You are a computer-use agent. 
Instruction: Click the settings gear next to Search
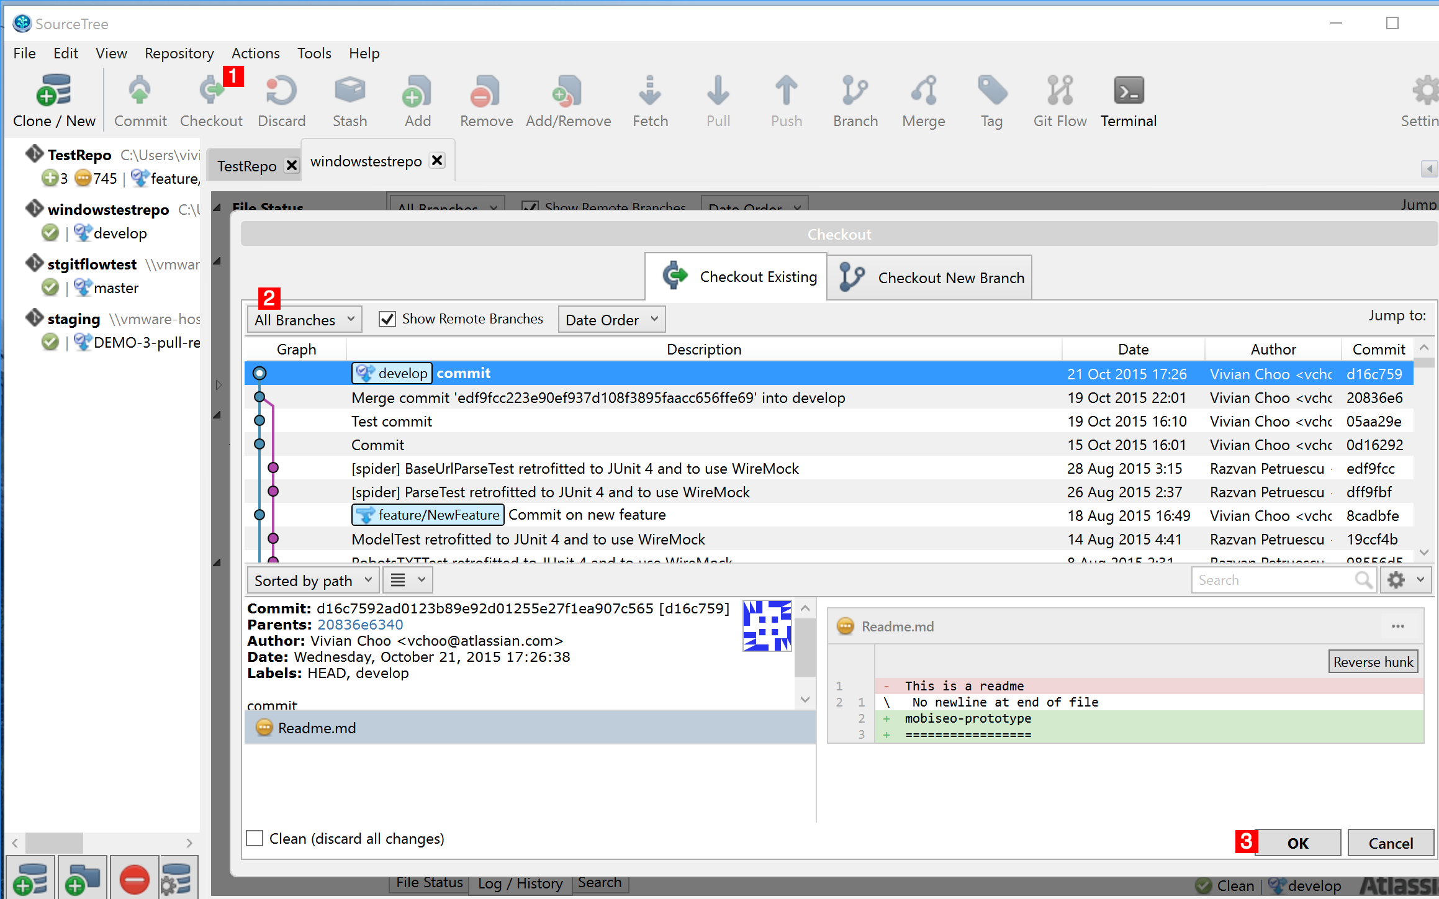point(1397,580)
